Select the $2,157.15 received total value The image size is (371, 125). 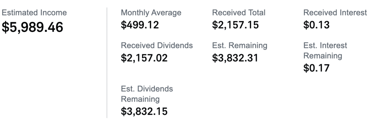pyautogui.click(x=235, y=25)
